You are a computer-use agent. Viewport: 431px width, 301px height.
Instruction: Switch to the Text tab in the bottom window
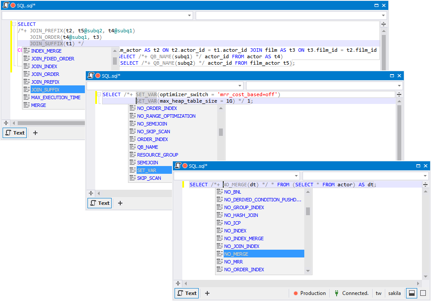click(x=186, y=293)
